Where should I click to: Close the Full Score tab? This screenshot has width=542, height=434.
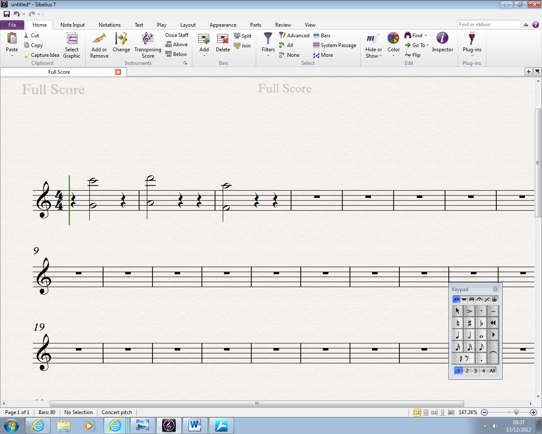click(118, 72)
